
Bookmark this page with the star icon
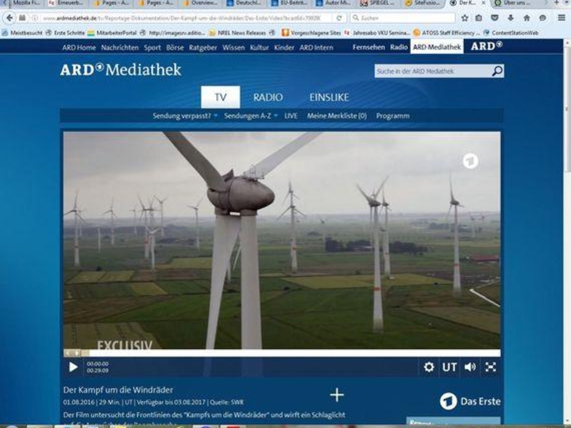coord(464,18)
